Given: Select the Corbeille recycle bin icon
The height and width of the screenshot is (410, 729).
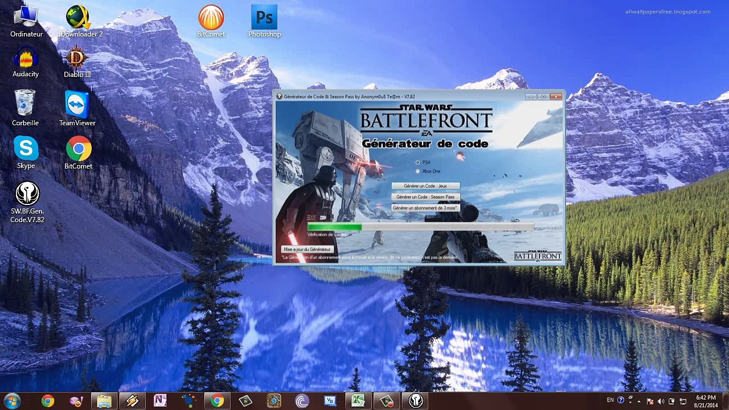Looking at the screenshot, I should point(25,108).
